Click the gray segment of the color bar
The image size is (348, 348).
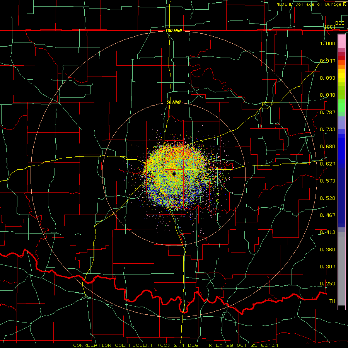point(341,269)
